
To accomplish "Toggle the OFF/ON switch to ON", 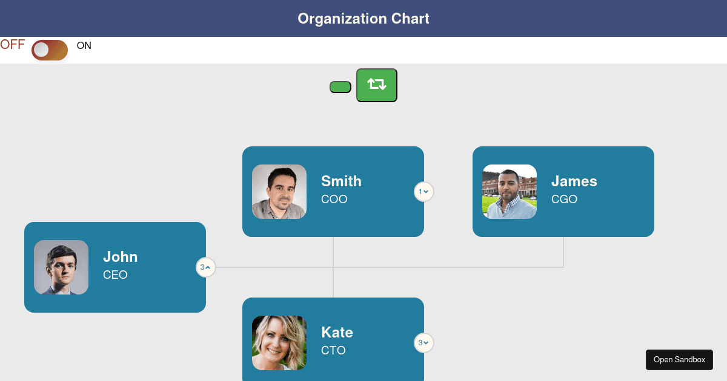I will click(50, 50).
